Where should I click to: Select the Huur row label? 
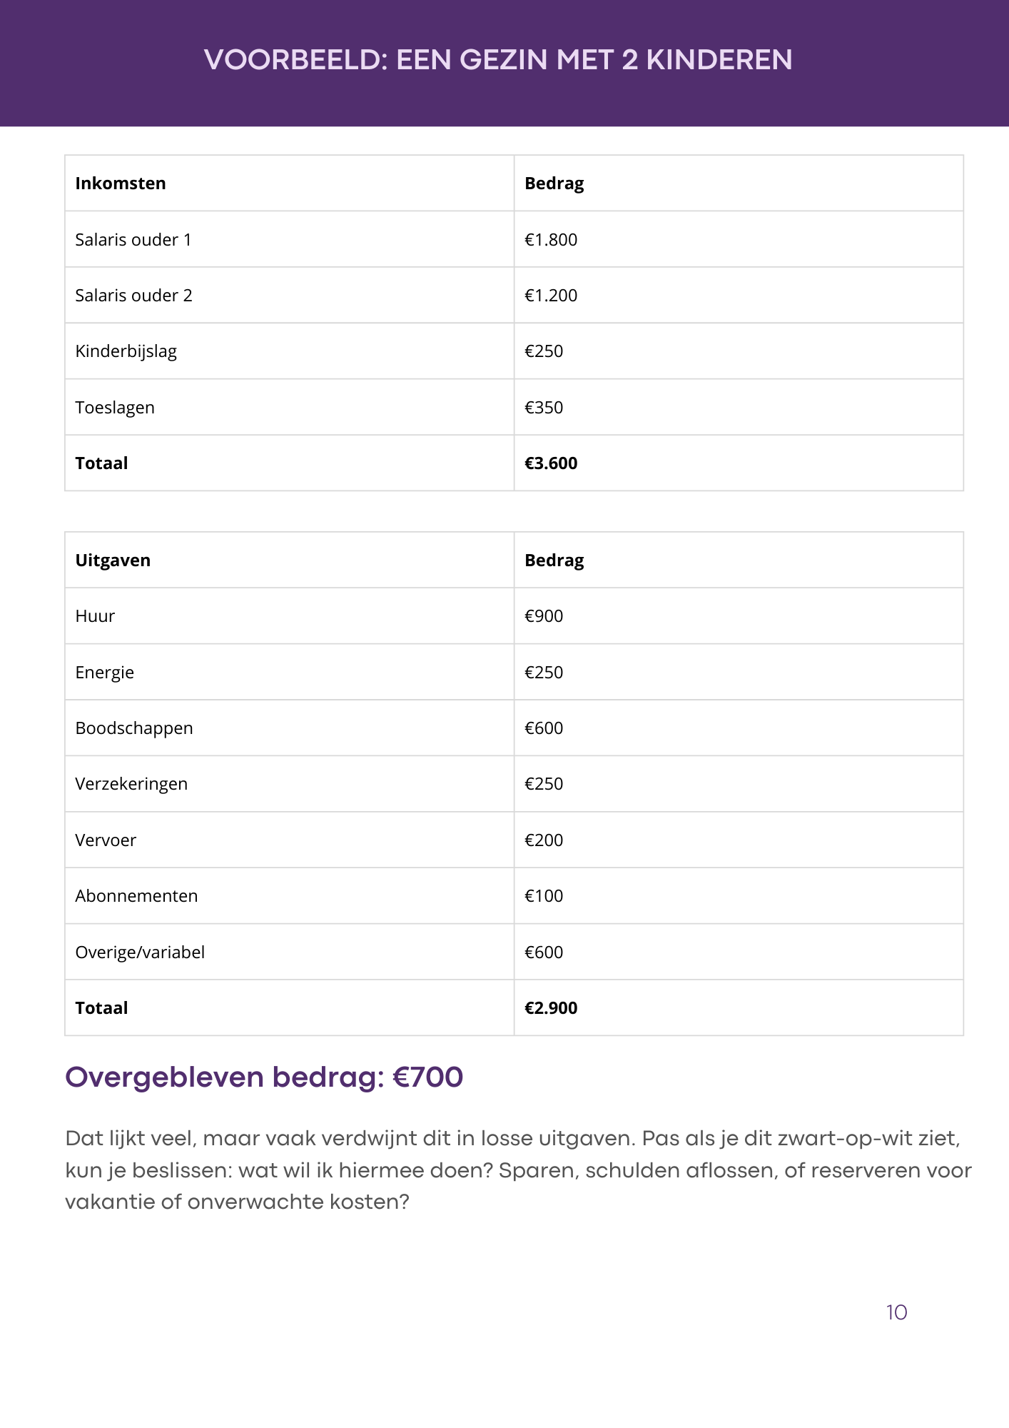95,616
